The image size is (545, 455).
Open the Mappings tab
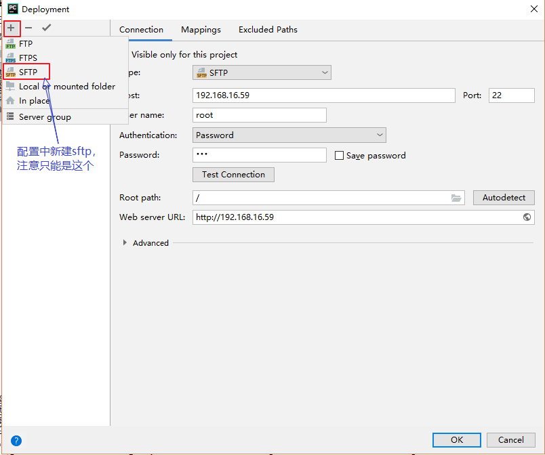(x=201, y=30)
